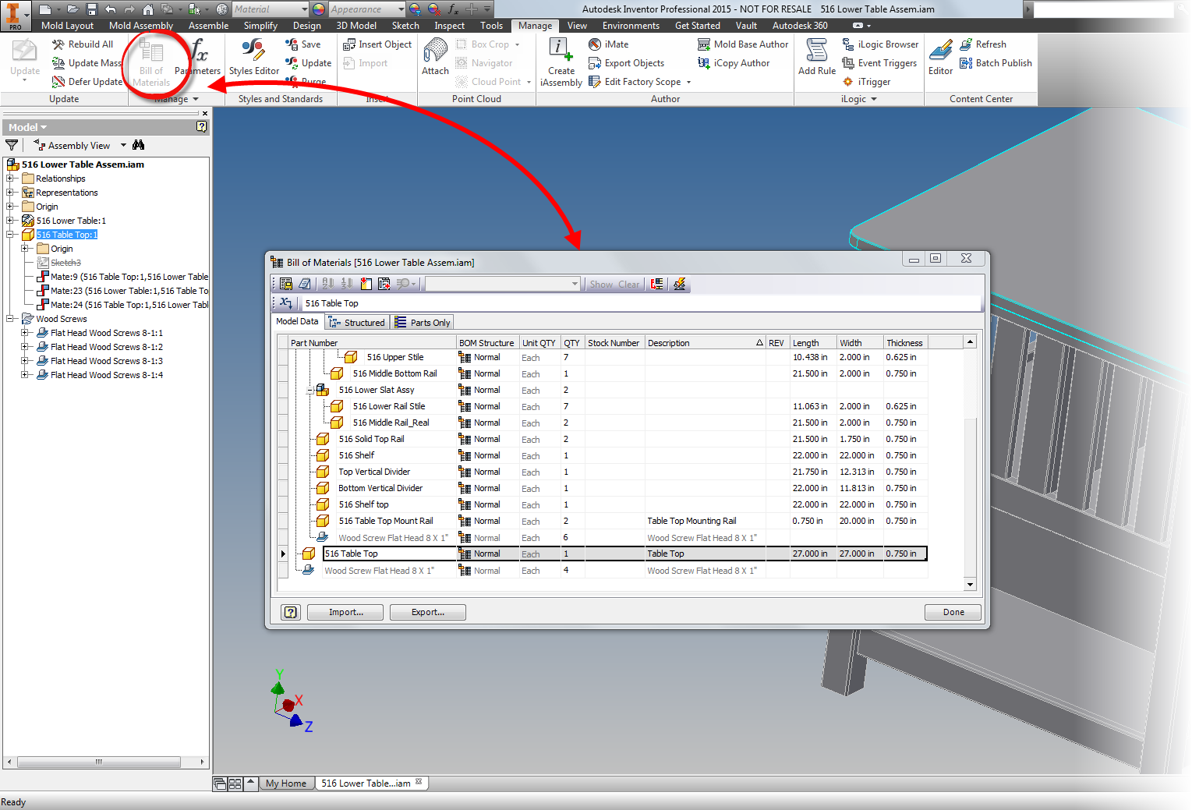Expand the Manage panel dropdown arrow
This screenshot has height=810, width=1192.
[196, 99]
